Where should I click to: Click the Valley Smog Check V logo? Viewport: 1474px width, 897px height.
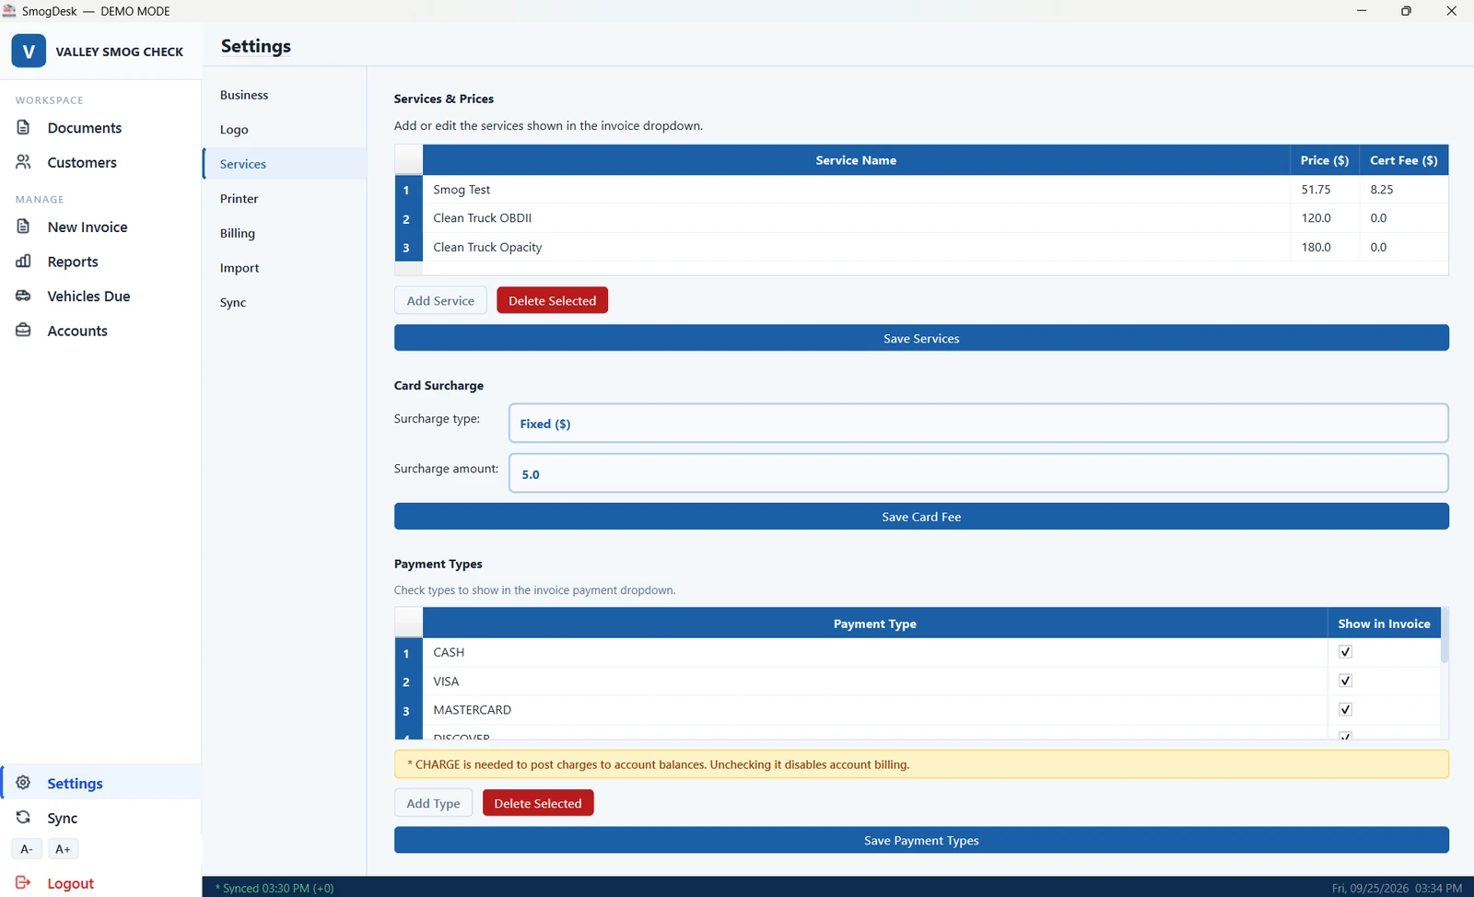29,52
